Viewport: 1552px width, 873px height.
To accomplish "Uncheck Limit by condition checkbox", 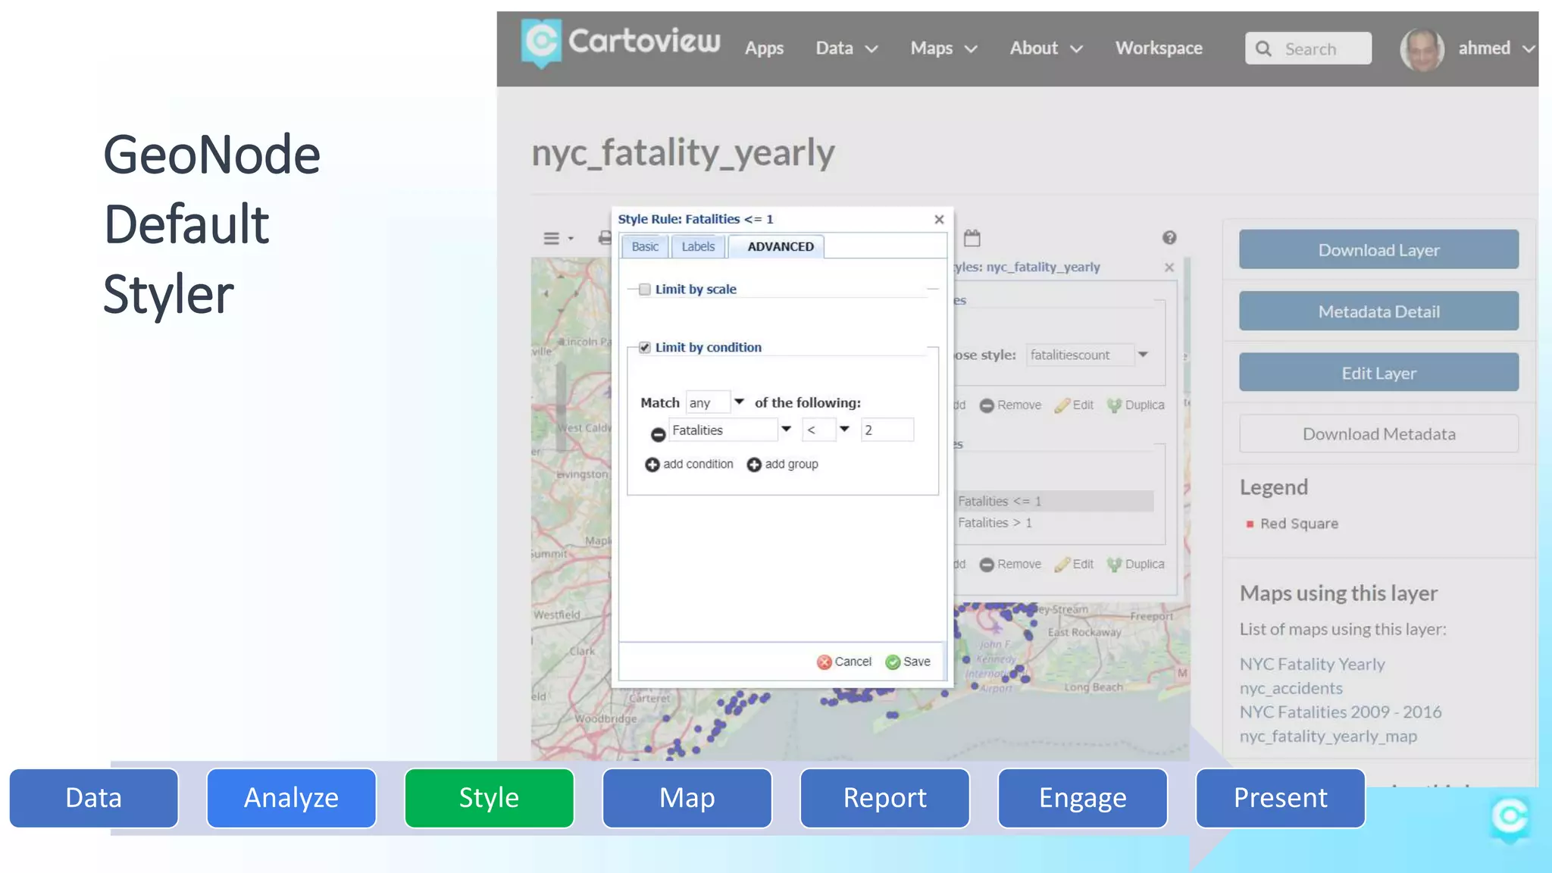I will [645, 348].
